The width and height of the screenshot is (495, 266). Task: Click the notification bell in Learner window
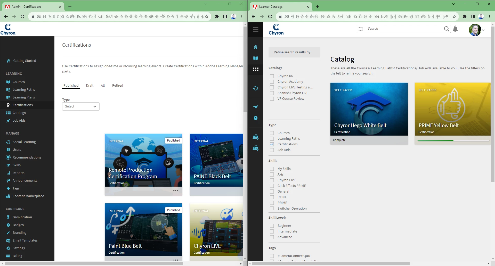click(x=455, y=29)
